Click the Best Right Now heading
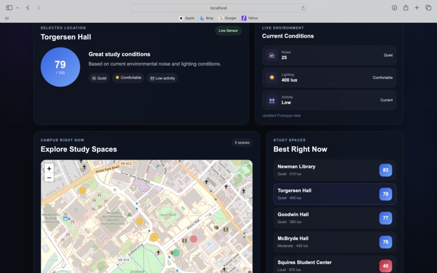 tap(300, 149)
